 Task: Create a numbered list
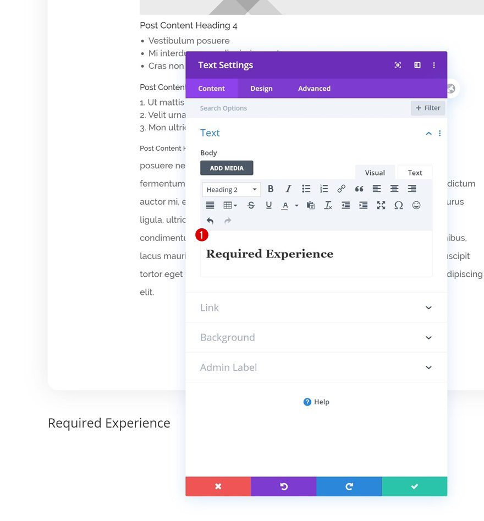pyautogui.click(x=323, y=189)
